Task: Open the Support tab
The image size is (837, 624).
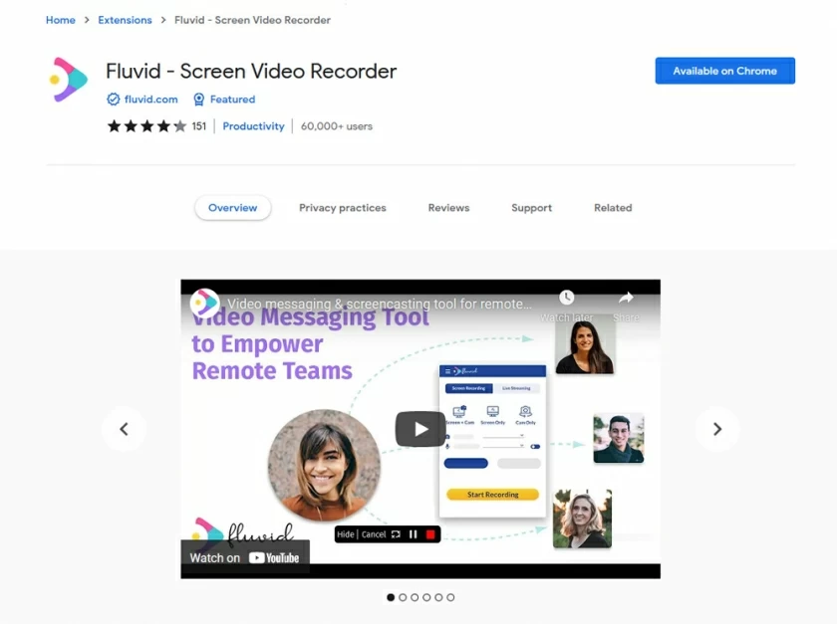Action: tap(531, 208)
